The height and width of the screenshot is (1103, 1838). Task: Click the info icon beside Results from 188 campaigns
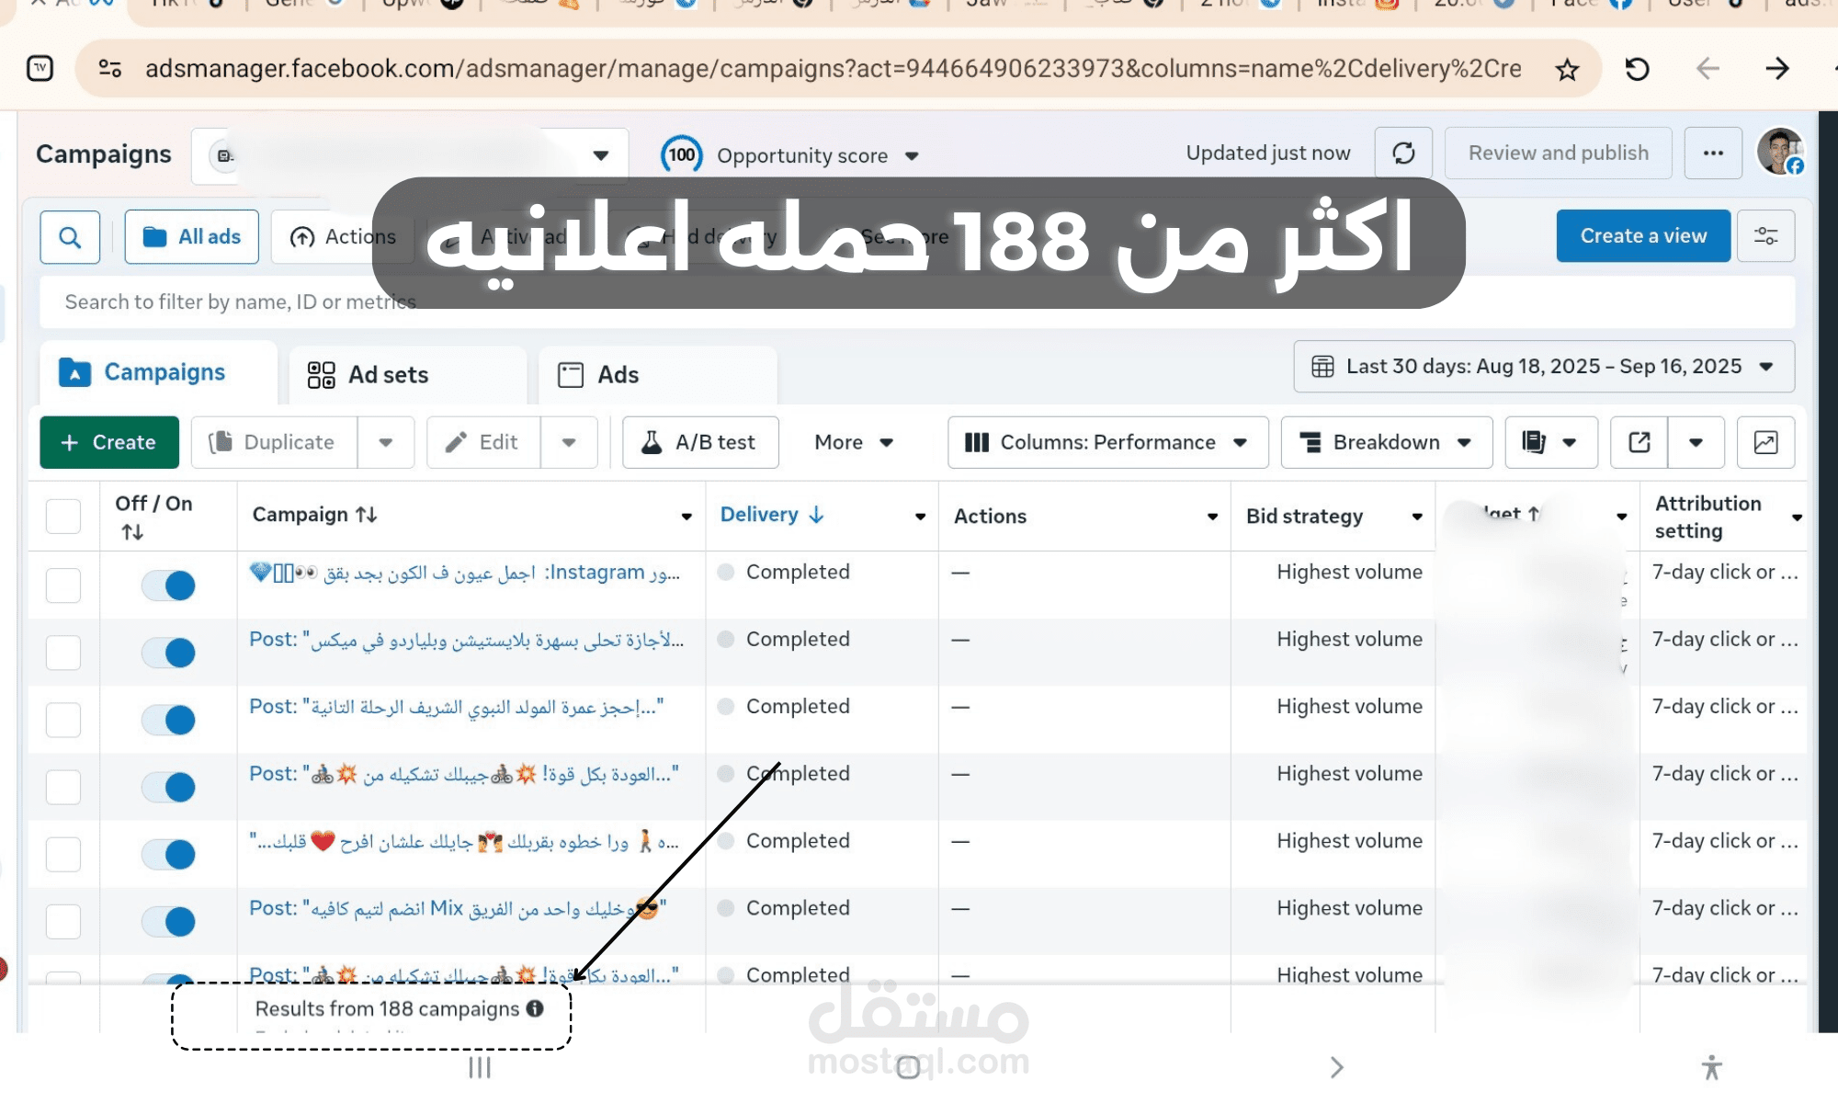(x=535, y=1008)
